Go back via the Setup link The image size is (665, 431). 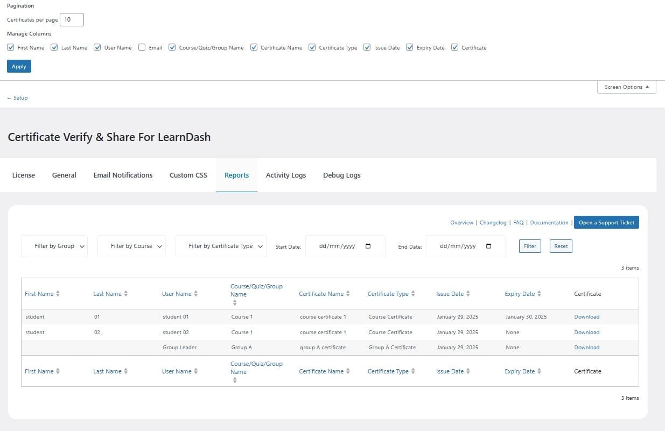17,98
